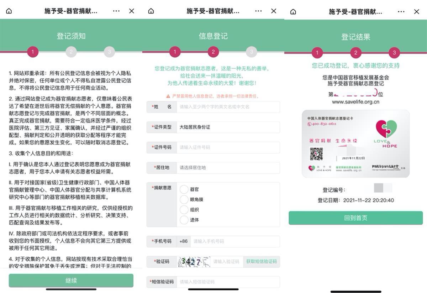The height and width of the screenshot is (293, 427).
Task: Tap the QR code on the donor card
Action: click(x=316, y=154)
